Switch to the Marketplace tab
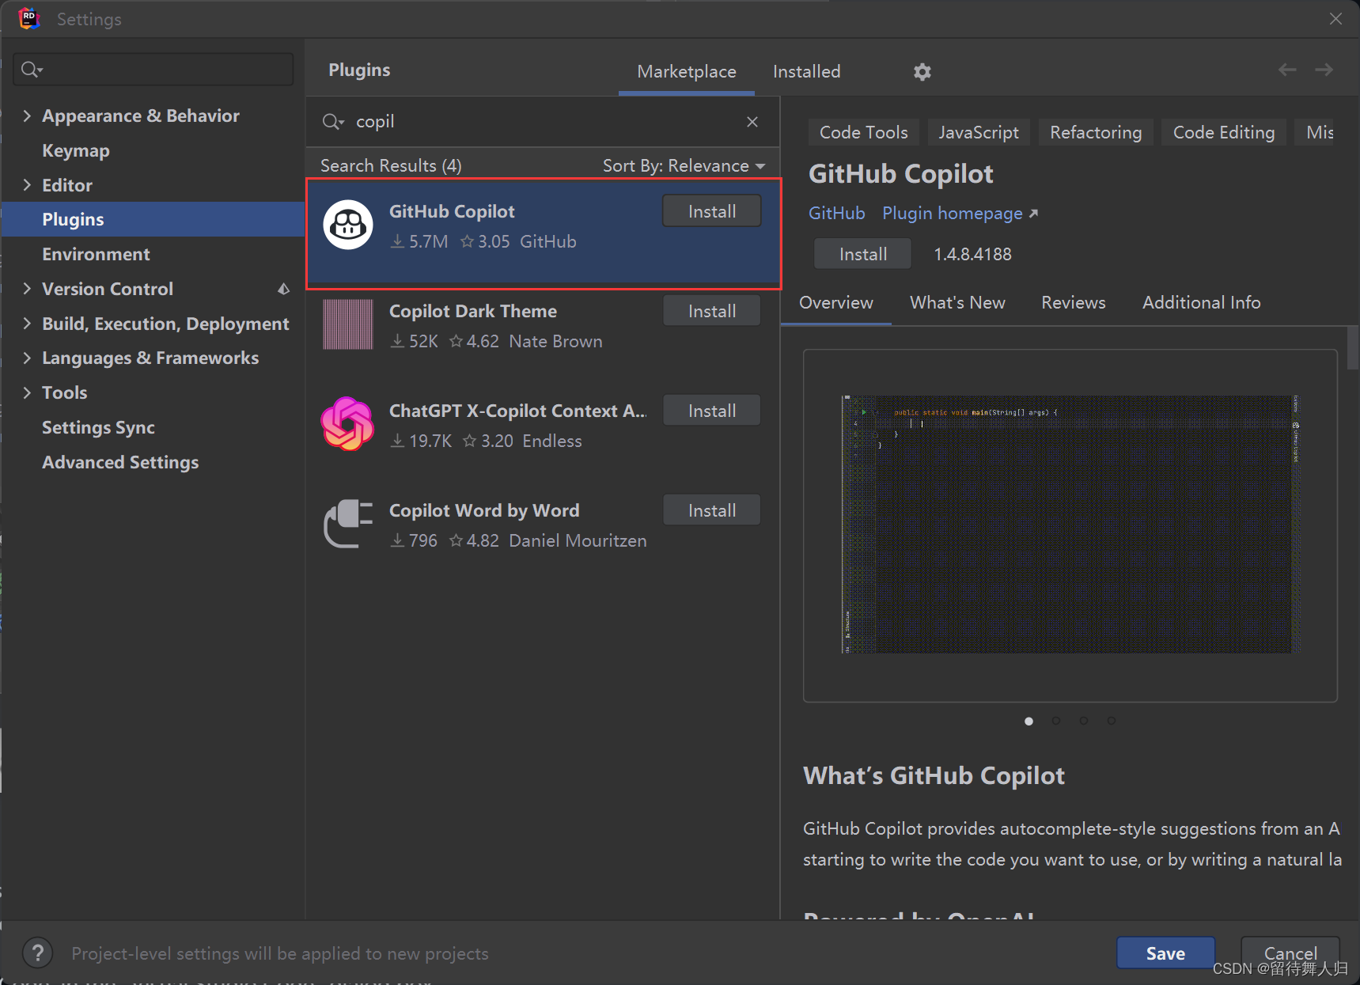The width and height of the screenshot is (1360, 985). (687, 72)
